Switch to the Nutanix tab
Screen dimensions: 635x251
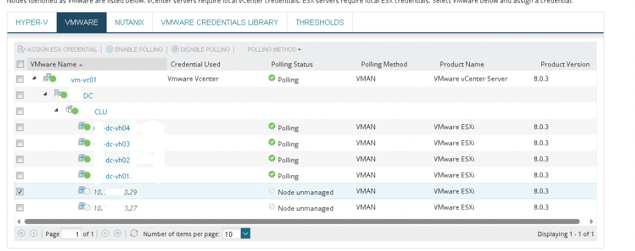[x=129, y=22]
